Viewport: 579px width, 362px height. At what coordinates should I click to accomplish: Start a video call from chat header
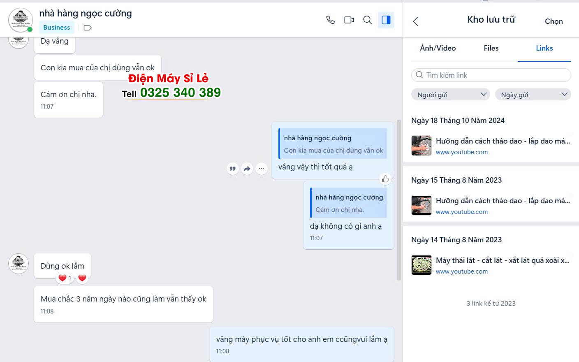349,20
